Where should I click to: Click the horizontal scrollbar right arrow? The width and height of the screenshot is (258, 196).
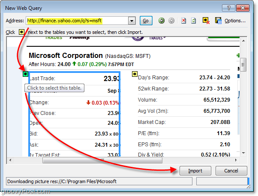coord(236,160)
